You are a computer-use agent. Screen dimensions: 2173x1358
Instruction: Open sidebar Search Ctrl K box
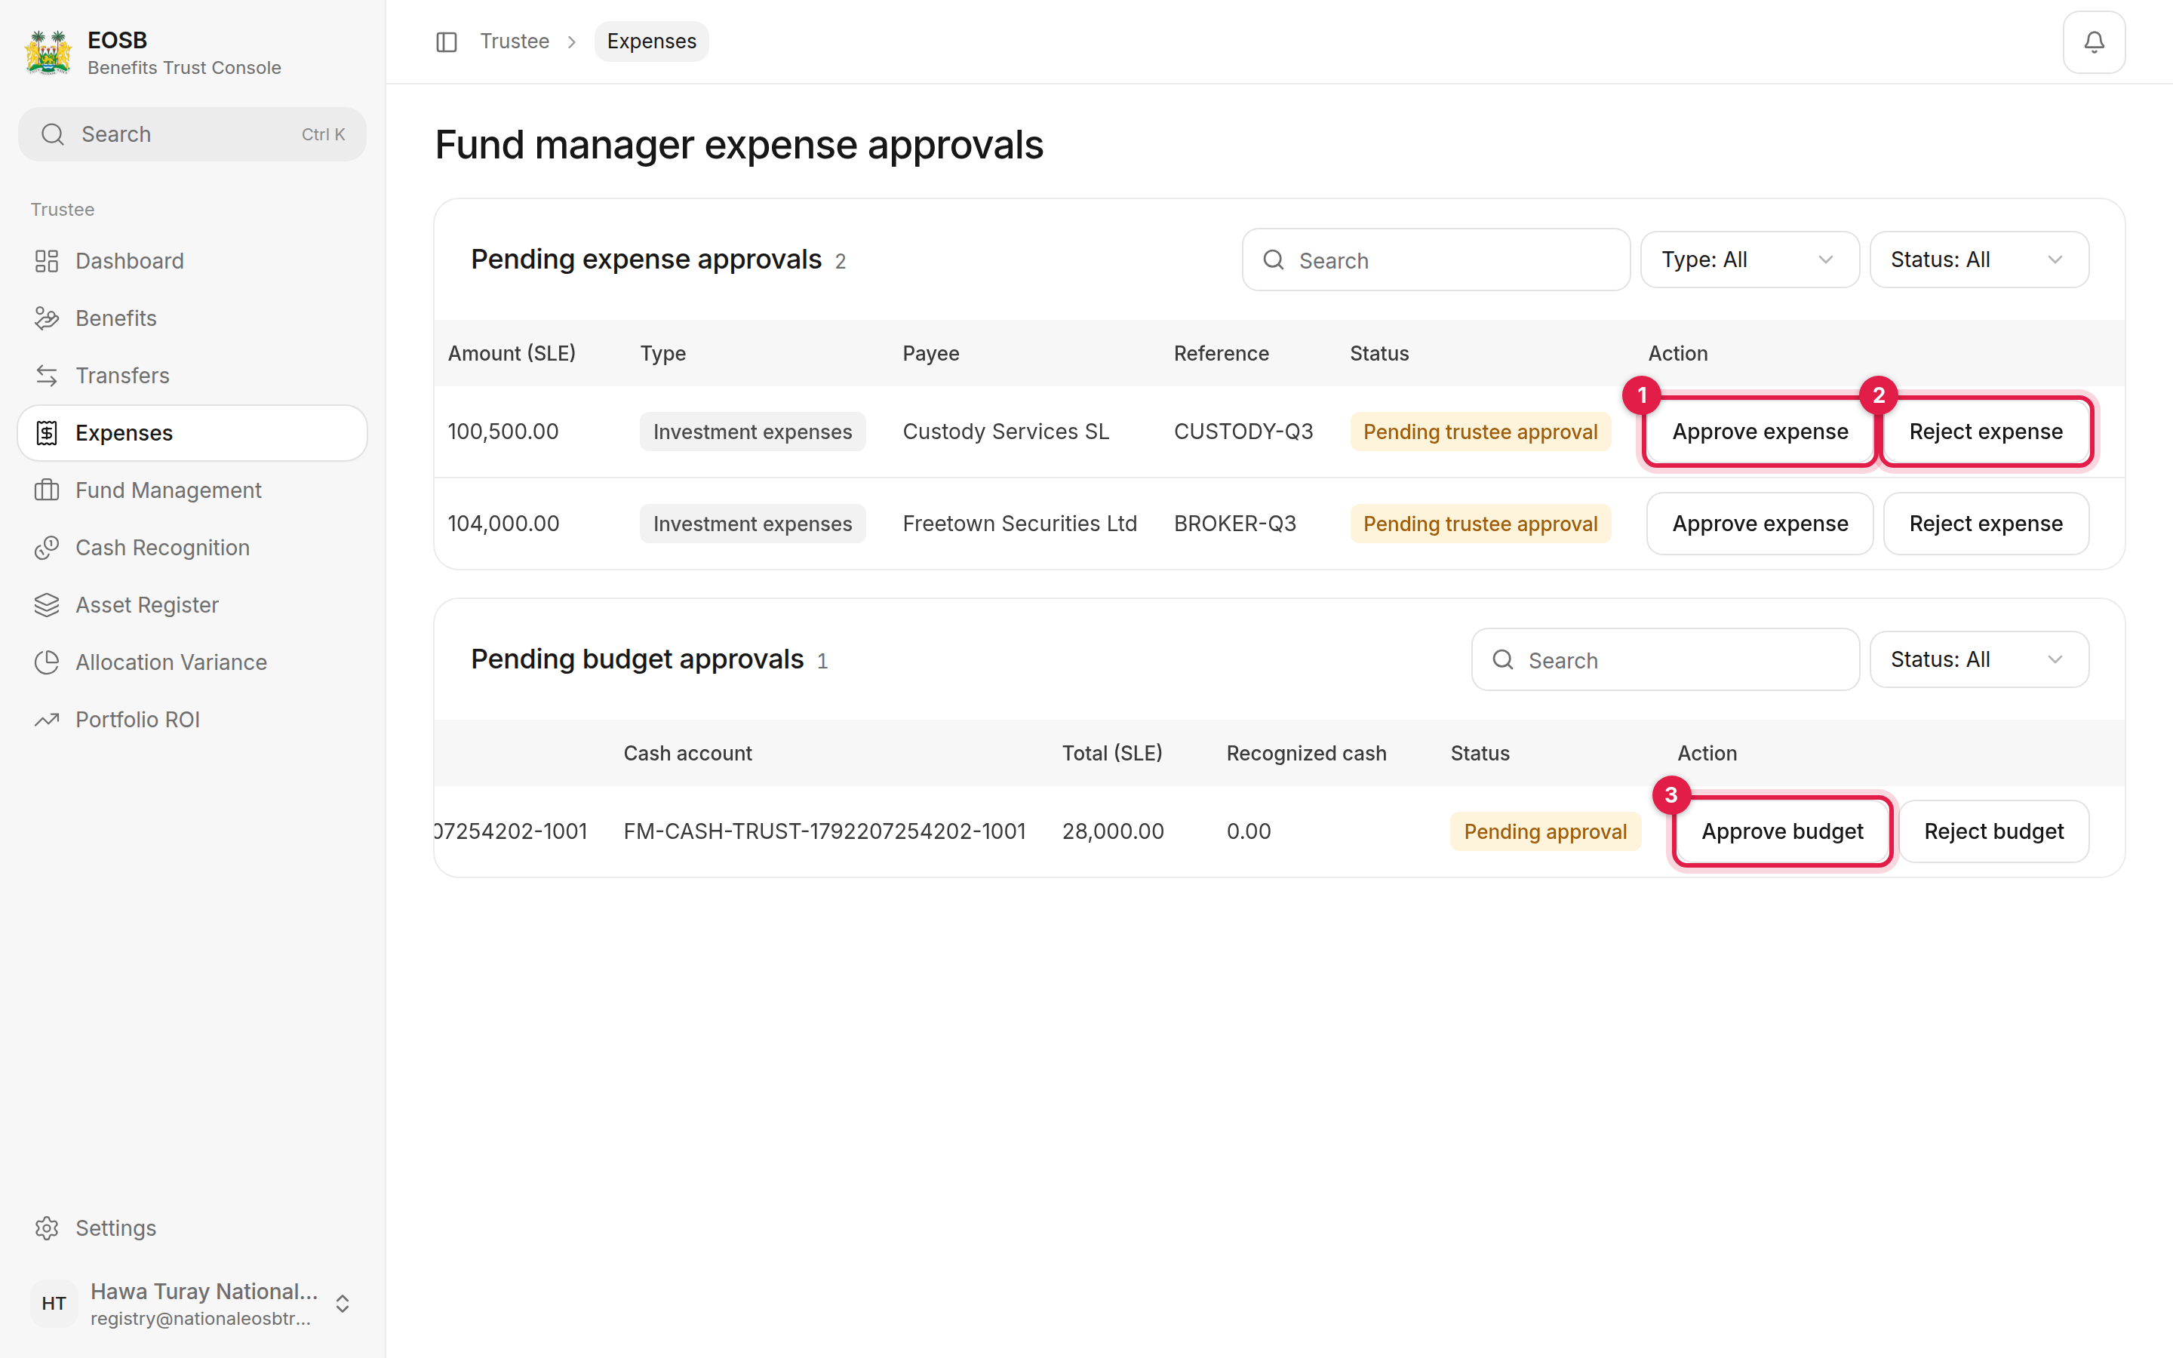point(192,135)
